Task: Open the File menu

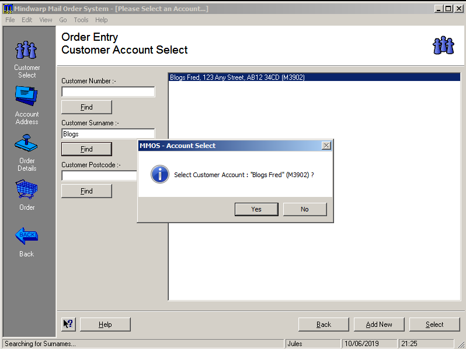Action: click(x=10, y=20)
